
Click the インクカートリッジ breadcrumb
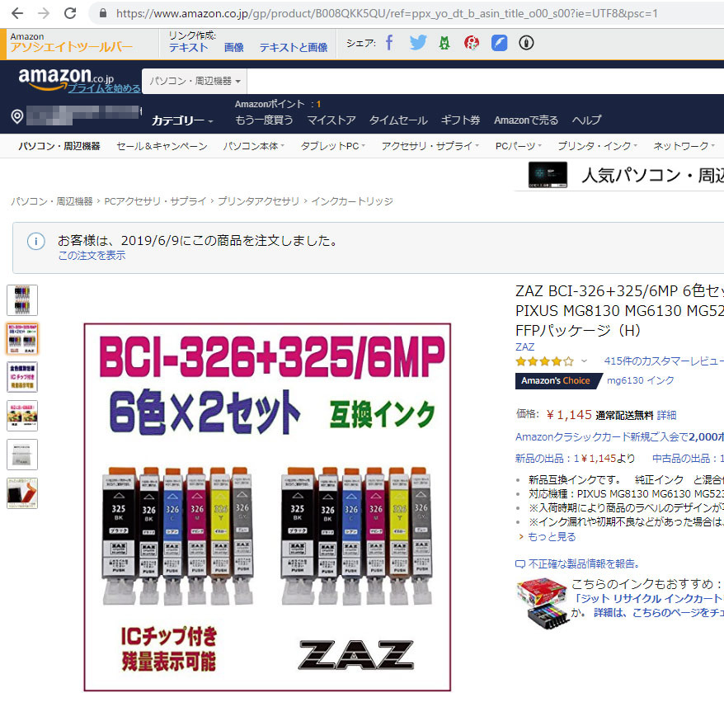click(352, 201)
